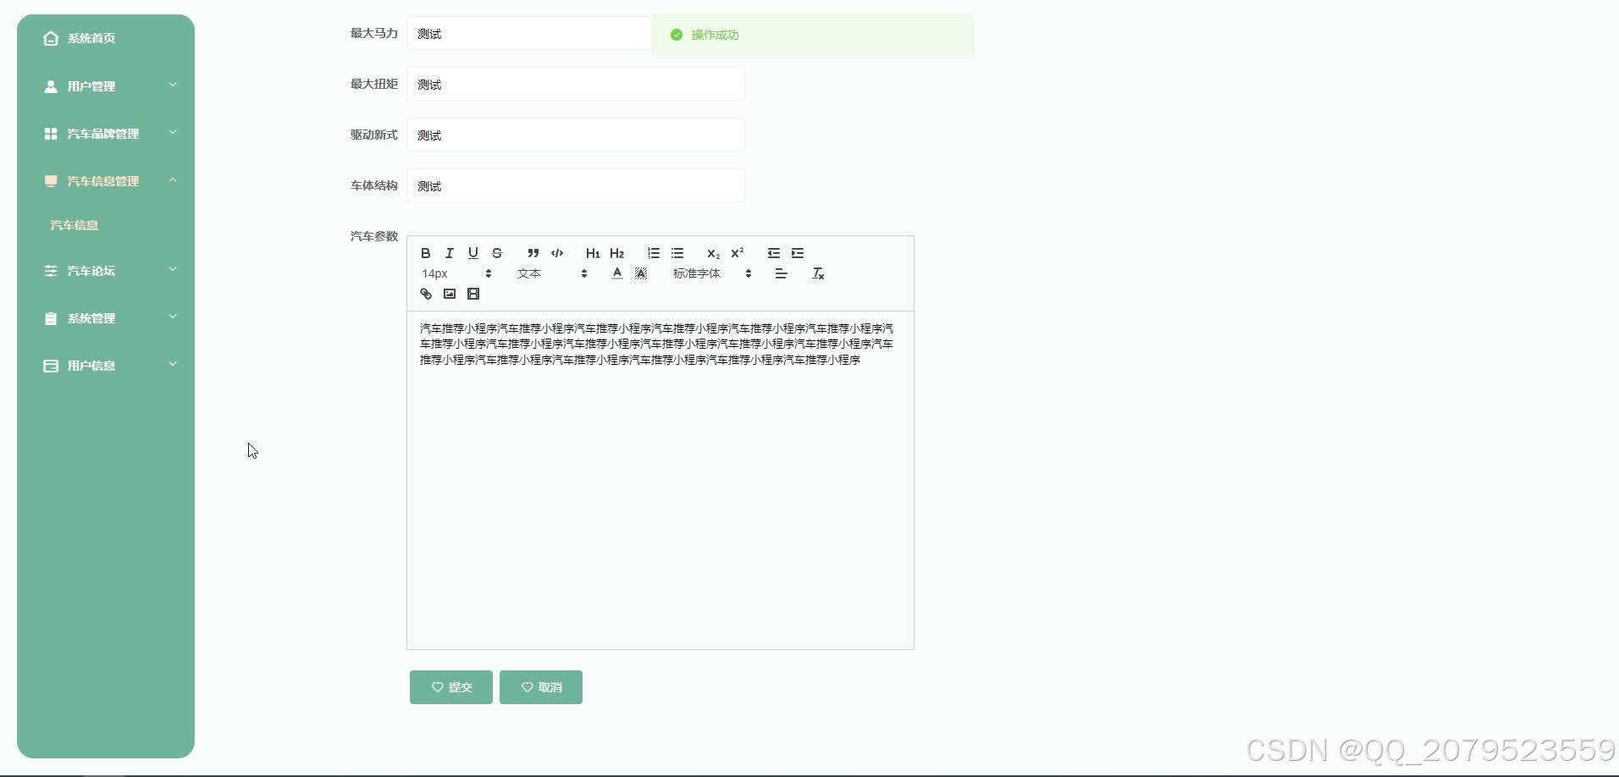This screenshot has width=1619, height=777.
Task: Open the 系统管理 menu
Action: (106, 318)
